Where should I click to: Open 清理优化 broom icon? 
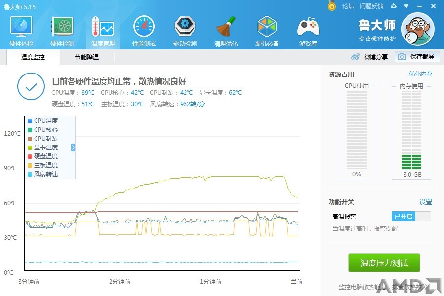(226, 26)
